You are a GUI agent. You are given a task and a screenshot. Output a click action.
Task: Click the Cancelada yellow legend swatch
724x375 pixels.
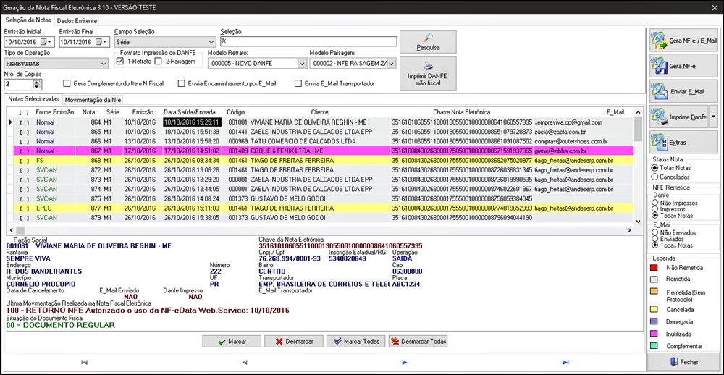click(653, 309)
